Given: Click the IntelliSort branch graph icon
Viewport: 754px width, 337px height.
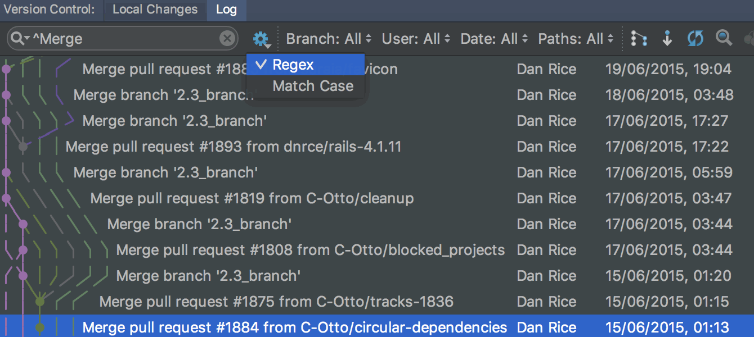Looking at the screenshot, I should (639, 39).
